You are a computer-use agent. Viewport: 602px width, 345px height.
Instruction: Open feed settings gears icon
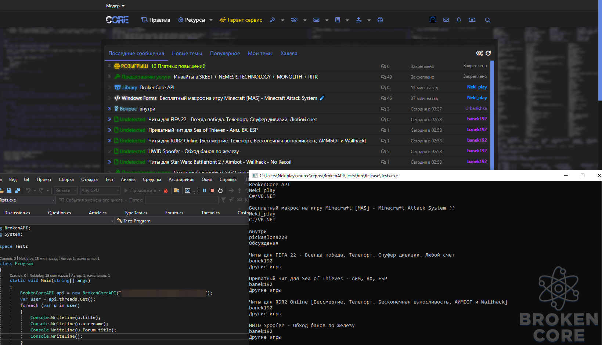point(480,53)
